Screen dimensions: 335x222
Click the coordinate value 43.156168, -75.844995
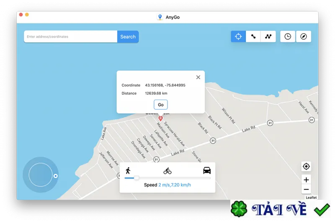tap(165, 85)
